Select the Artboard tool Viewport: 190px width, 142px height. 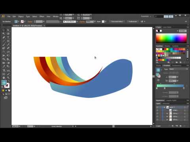[x=4, y=74]
